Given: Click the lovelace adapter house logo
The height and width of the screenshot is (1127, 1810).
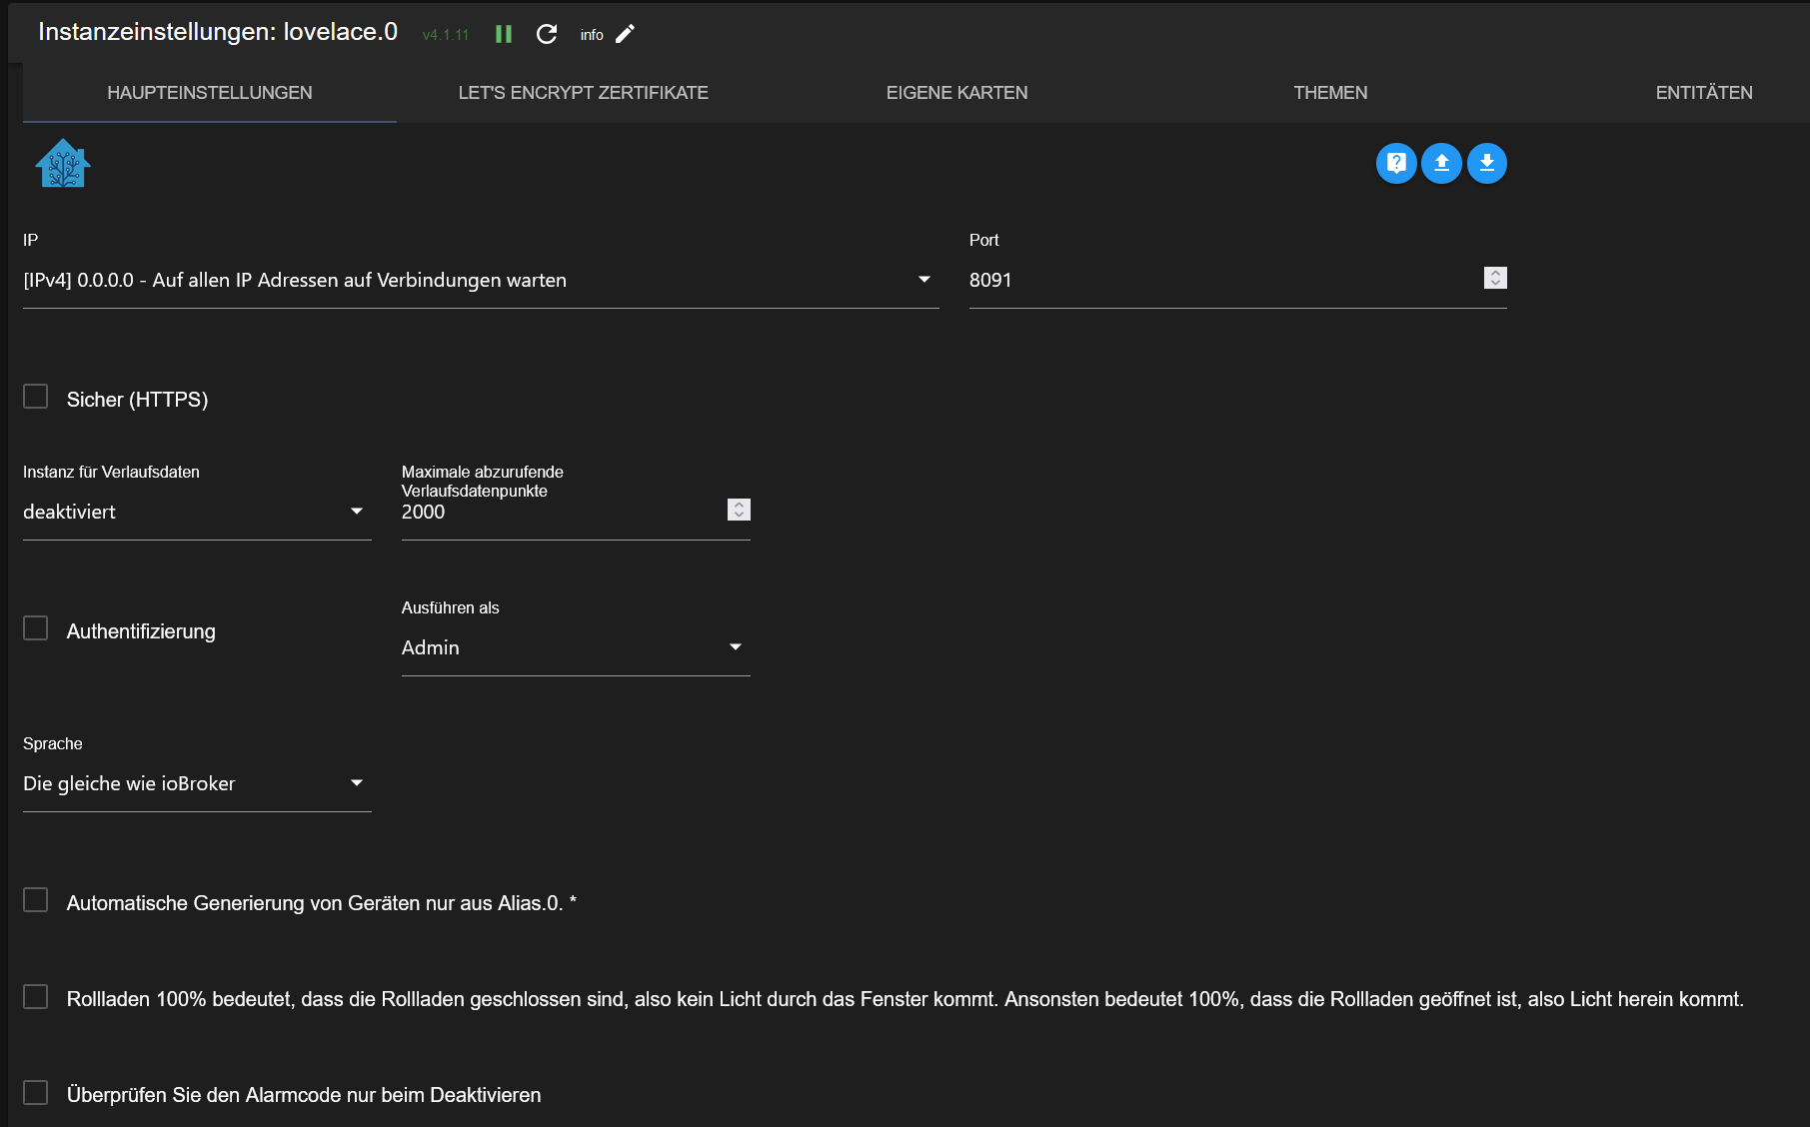Looking at the screenshot, I should click(63, 163).
